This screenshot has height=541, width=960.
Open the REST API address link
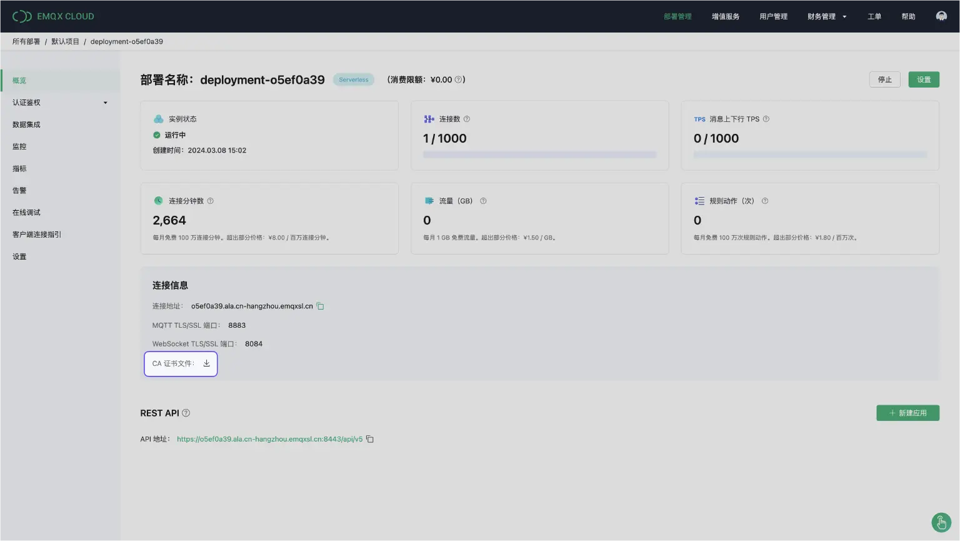pyautogui.click(x=269, y=439)
